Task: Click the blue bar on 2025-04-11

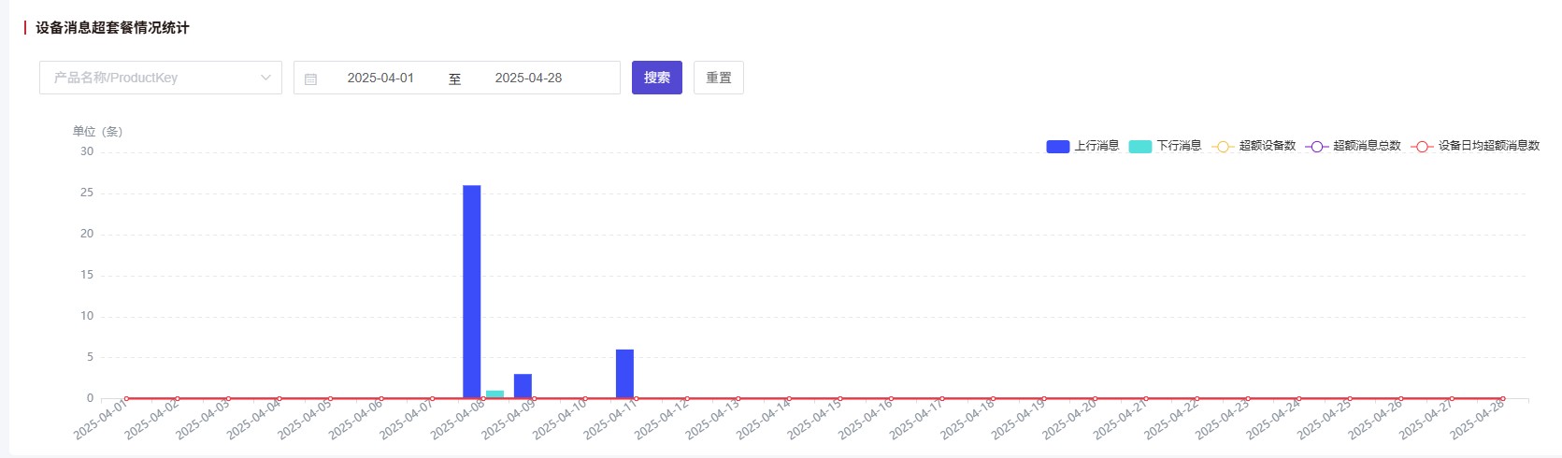Action: tap(624, 374)
